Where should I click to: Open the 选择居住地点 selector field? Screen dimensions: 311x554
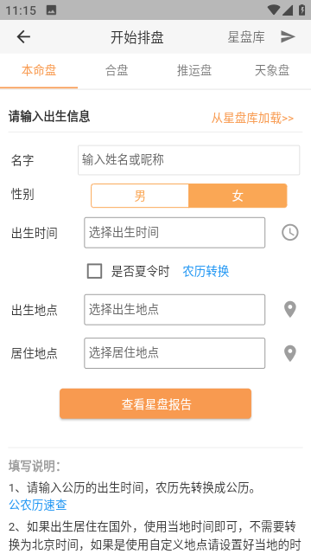point(175,353)
